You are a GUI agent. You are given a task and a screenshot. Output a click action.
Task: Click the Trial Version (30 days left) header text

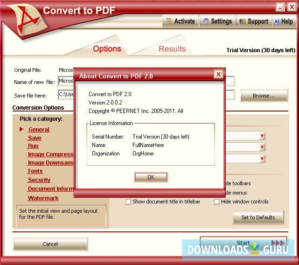(261, 50)
